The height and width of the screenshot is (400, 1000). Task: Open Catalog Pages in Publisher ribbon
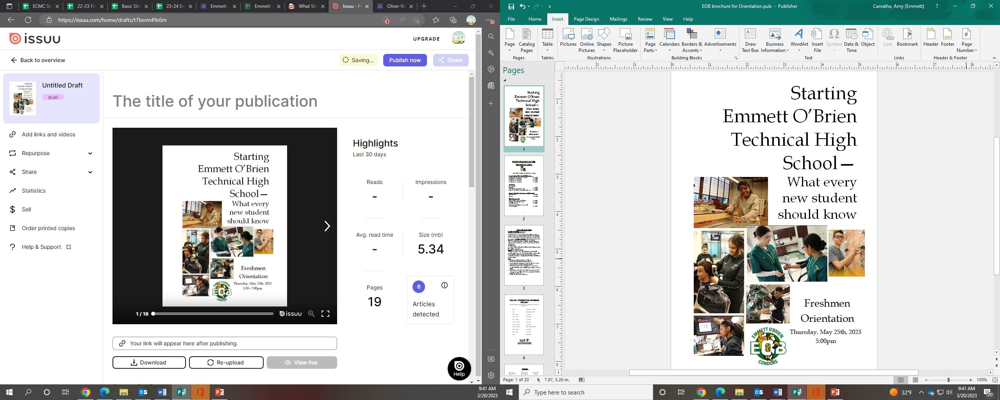(x=526, y=40)
